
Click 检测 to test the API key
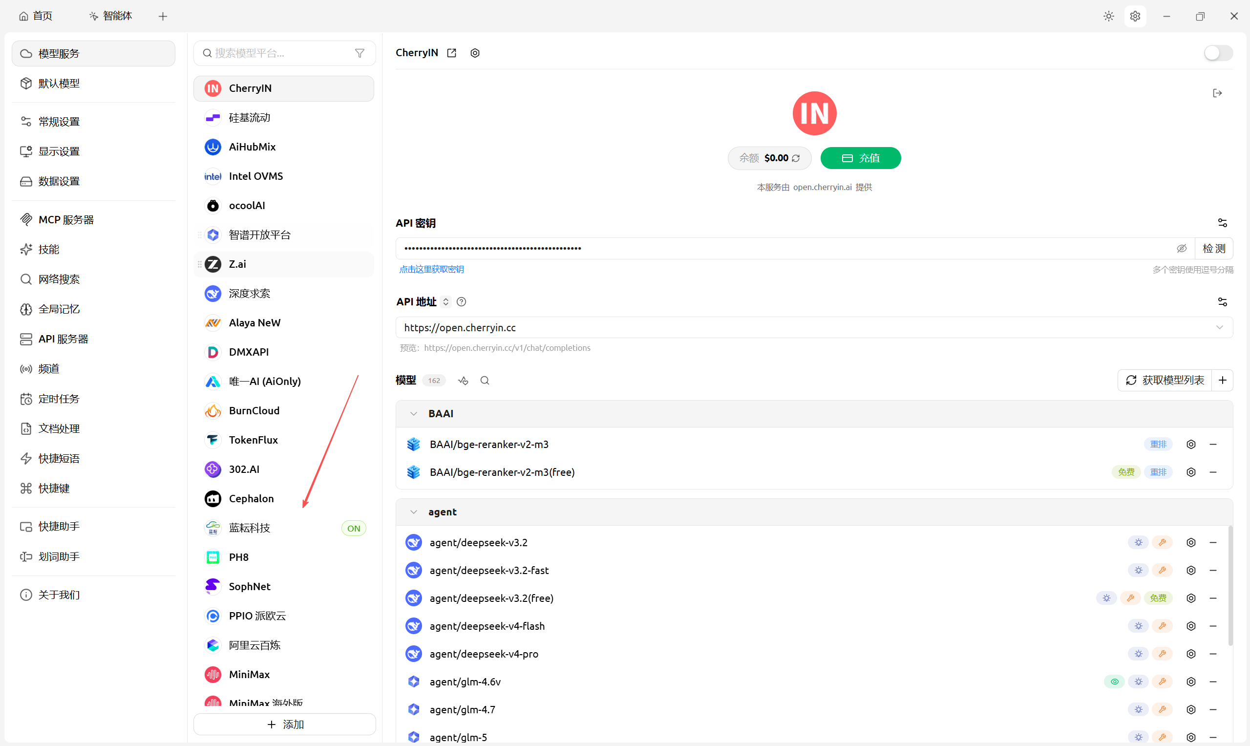(x=1213, y=248)
